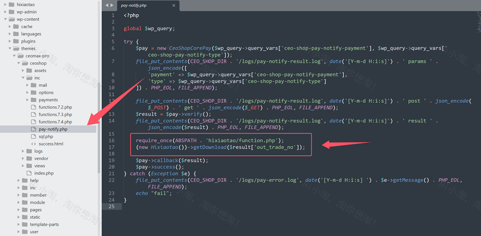
Task: Expand the payments folder arrow
Action: click(28, 100)
